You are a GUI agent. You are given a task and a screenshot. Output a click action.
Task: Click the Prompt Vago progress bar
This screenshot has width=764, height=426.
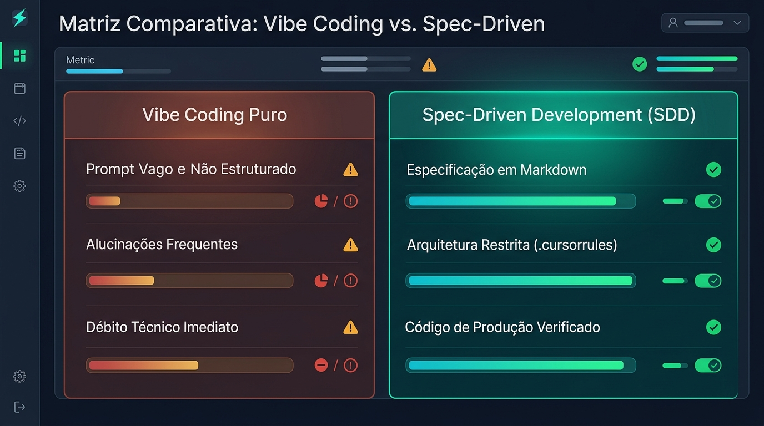189,201
